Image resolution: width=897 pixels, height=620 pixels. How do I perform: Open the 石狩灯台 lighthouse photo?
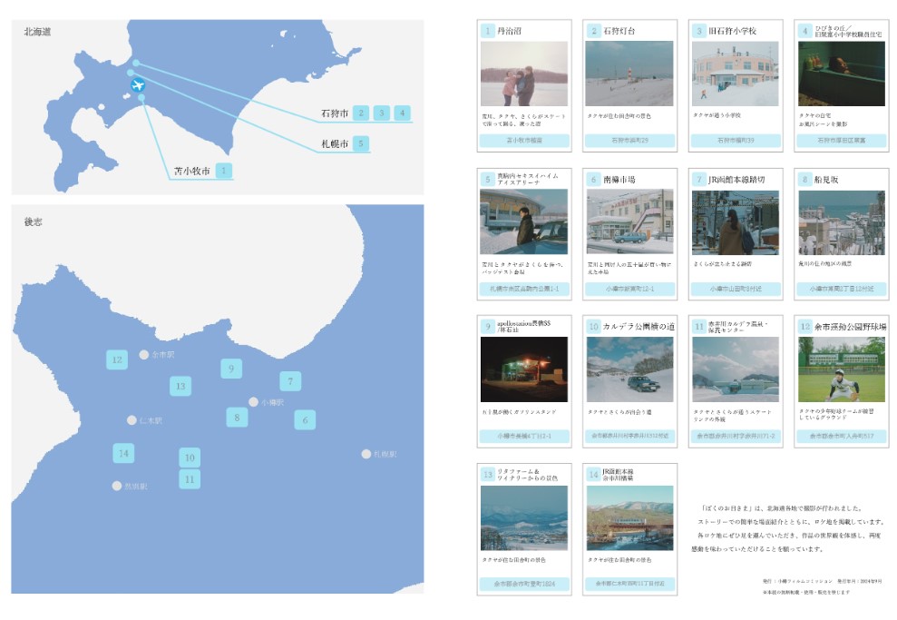coord(629,74)
